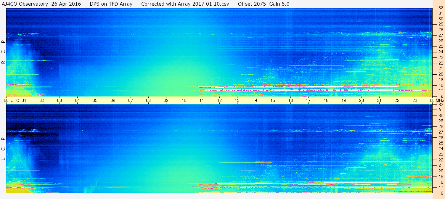Select the 02 hour mark on the time axis
This screenshot has height=199, width=445.
click(42, 100)
